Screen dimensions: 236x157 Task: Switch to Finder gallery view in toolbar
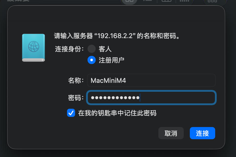(184, 1)
